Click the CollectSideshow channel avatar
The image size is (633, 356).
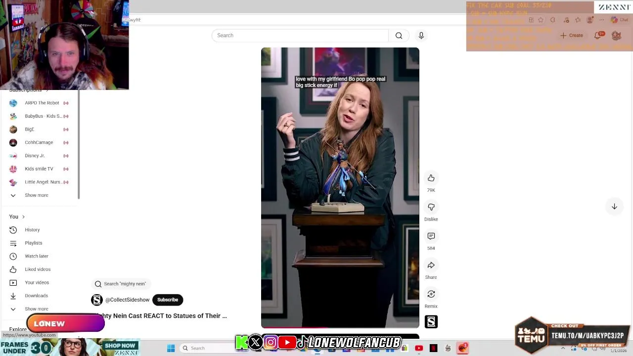click(97, 300)
